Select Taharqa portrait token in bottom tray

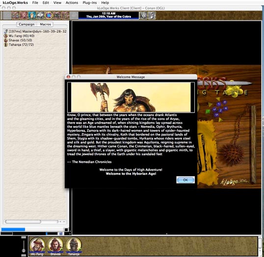[74, 245]
